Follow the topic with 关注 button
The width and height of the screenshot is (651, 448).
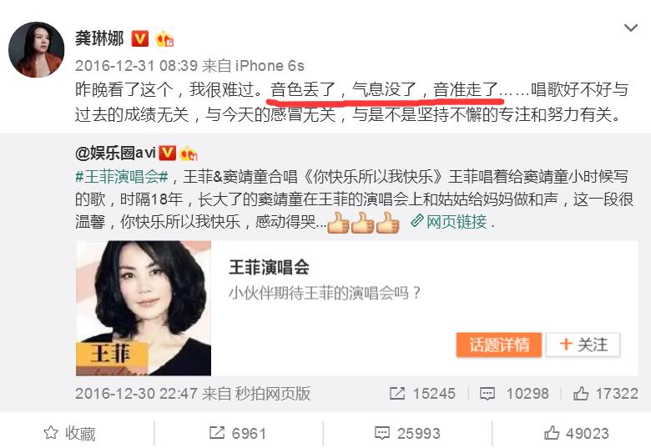click(583, 345)
